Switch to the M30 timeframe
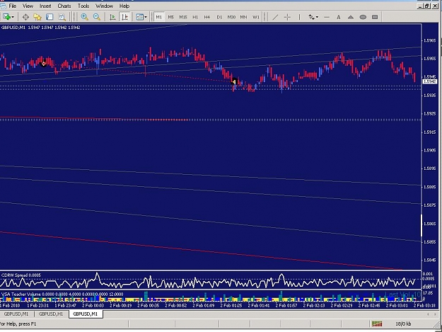 point(231,17)
